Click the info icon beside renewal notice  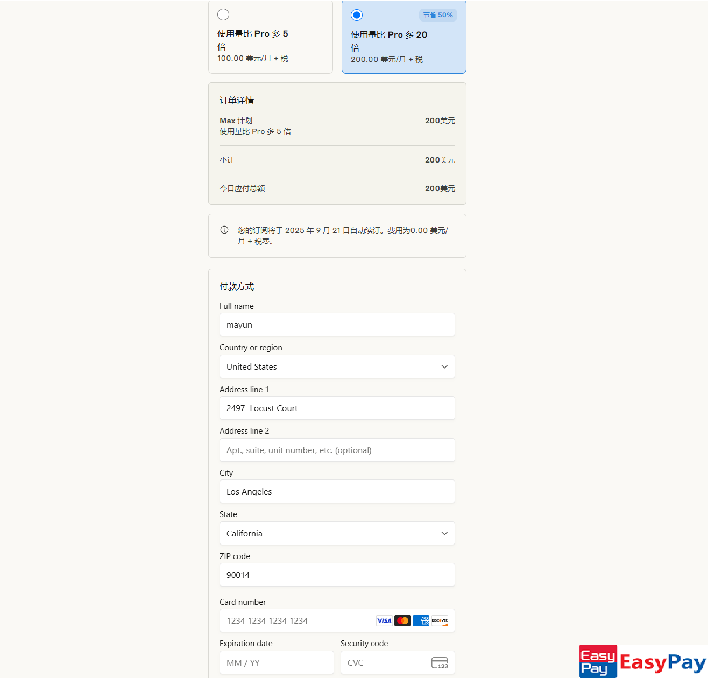224,230
